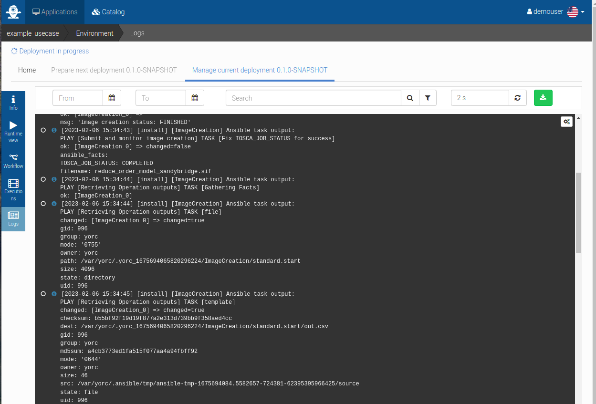
Task: Open the From date calendar picker
Action: click(112, 98)
